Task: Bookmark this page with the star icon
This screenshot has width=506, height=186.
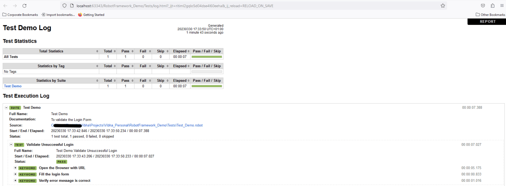Action: tap(443, 6)
